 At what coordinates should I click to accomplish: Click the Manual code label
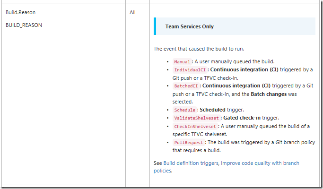click(182, 62)
